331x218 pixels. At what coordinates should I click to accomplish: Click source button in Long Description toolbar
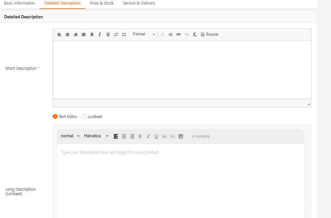coord(201,136)
